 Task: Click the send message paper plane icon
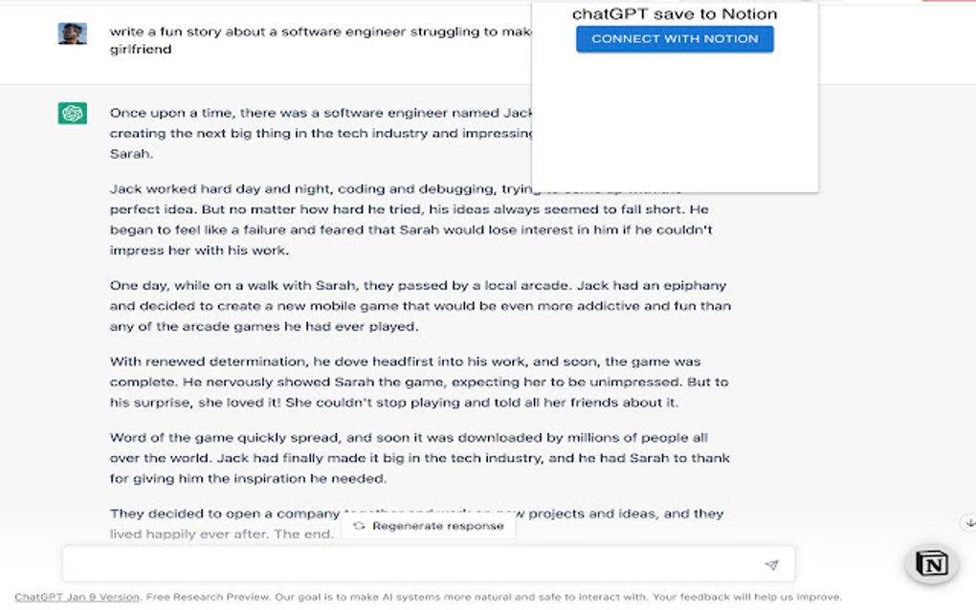pos(771,565)
